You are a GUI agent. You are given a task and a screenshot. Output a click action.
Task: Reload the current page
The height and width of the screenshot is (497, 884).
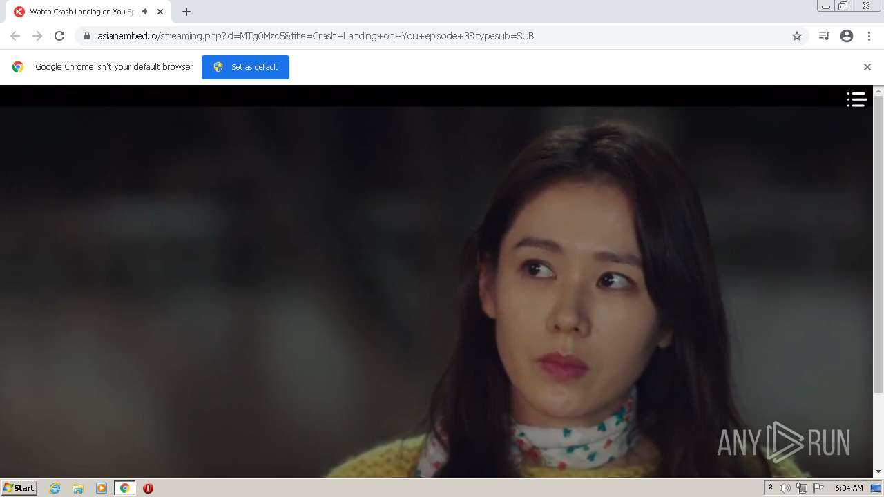pos(59,36)
